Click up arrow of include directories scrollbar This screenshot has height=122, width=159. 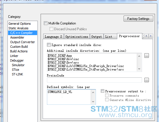coord(139,56)
